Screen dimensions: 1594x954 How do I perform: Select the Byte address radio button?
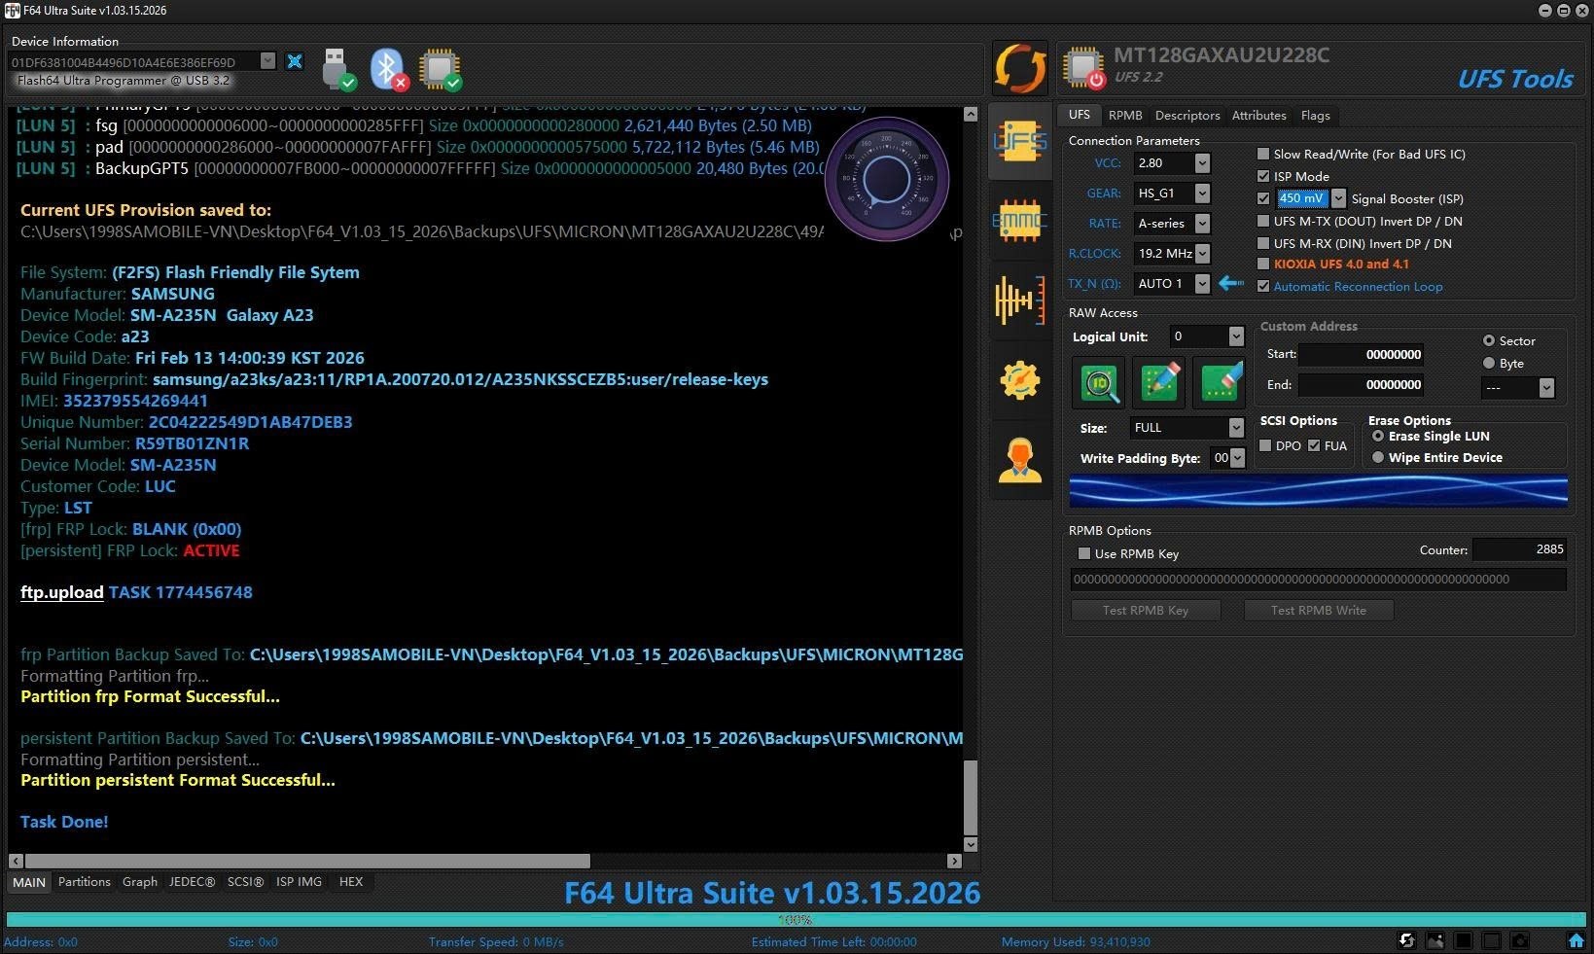[1488, 363]
